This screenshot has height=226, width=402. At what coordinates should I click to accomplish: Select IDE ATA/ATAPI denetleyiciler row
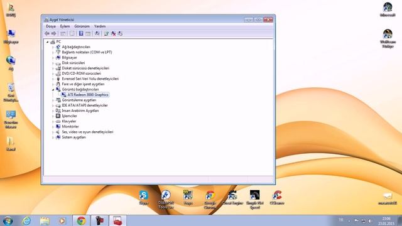pyautogui.click(x=85, y=105)
